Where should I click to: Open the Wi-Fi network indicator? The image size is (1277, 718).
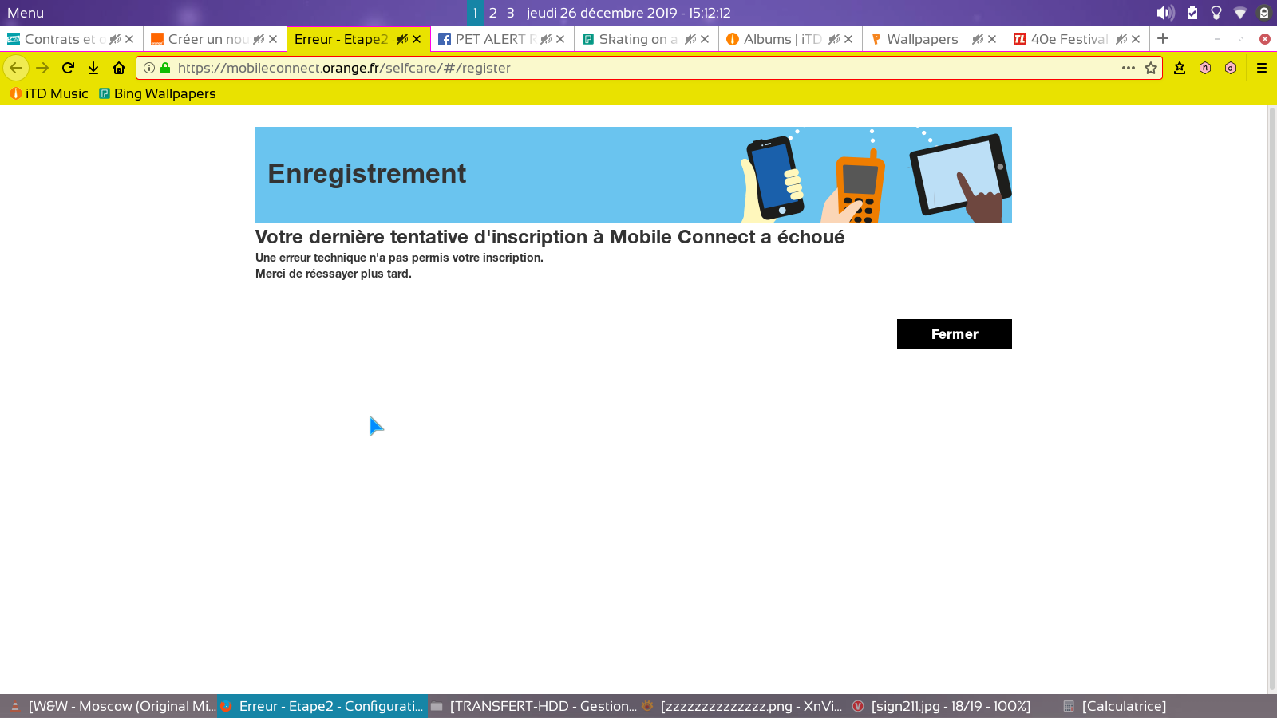click(1240, 13)
